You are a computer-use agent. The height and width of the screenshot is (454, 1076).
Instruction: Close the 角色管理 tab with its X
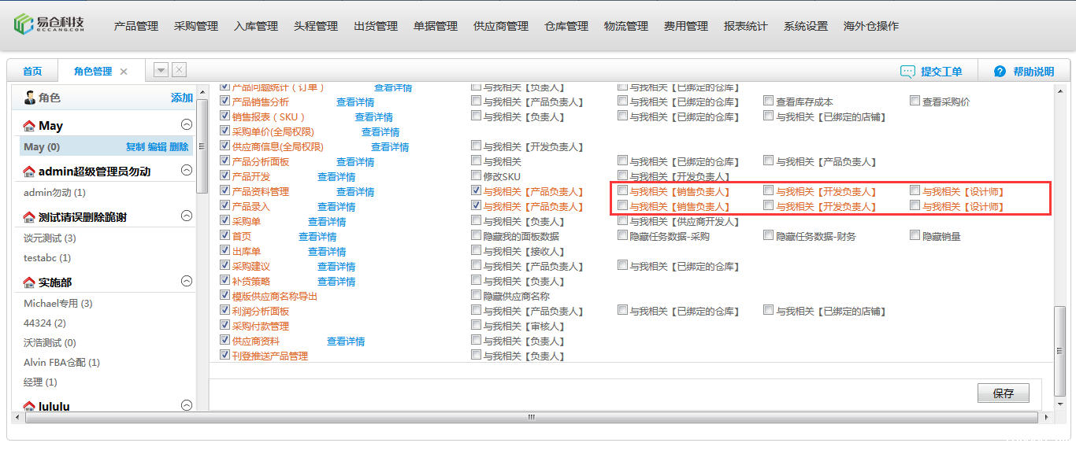[124, 72]
